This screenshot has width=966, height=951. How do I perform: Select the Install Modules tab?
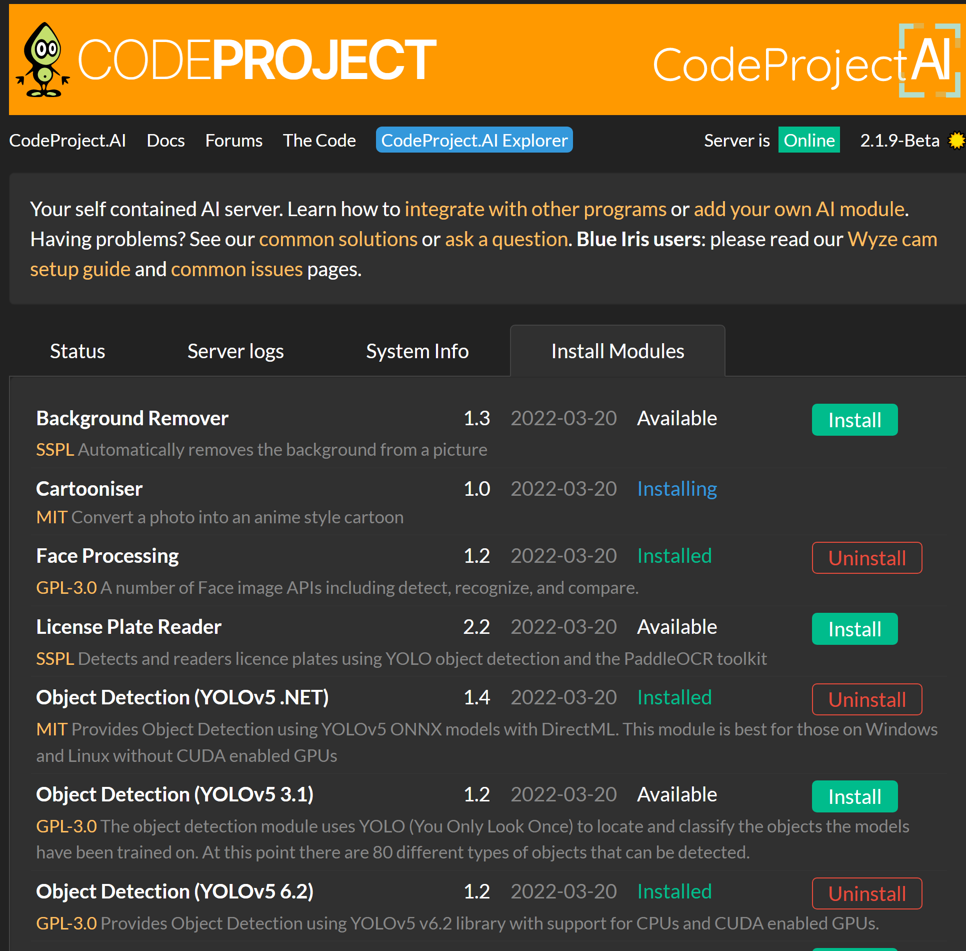click(x=617, y=351)
